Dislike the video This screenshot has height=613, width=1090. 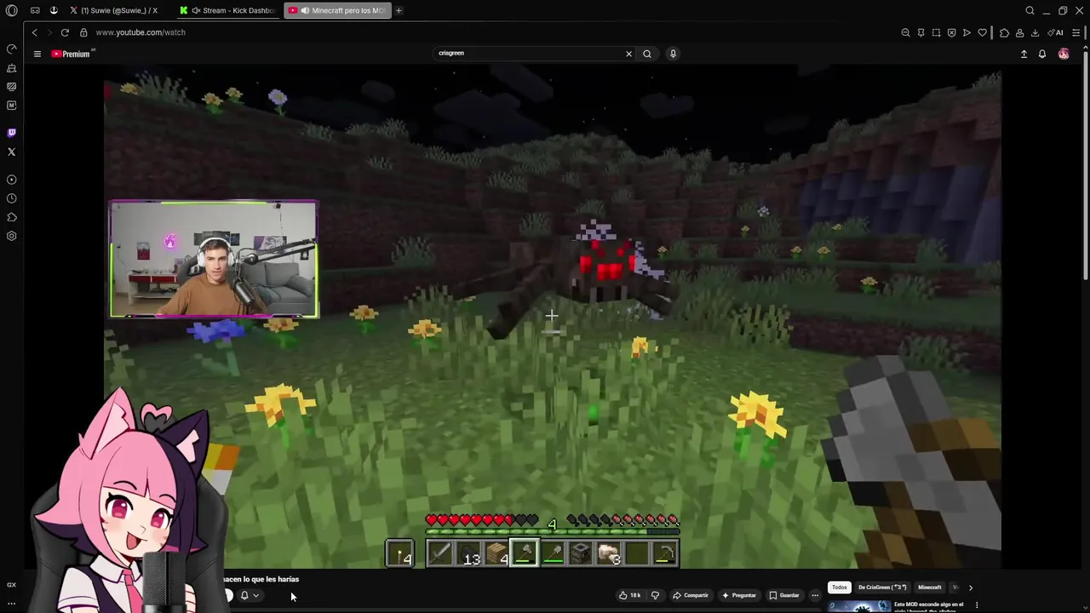pyautogui.click(x=655, y=595)
